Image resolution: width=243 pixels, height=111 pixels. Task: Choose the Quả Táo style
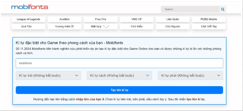point(28,26)
